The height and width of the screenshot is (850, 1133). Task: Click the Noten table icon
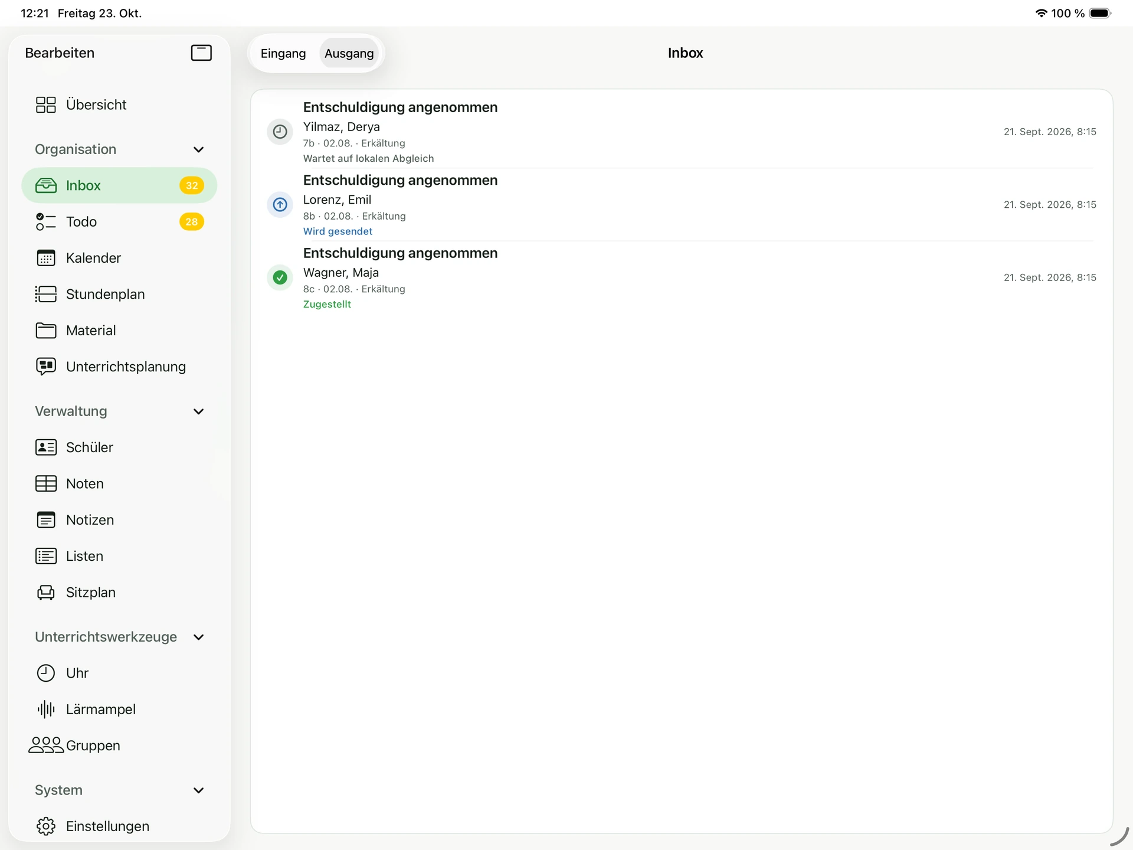[x=46, y=483]
